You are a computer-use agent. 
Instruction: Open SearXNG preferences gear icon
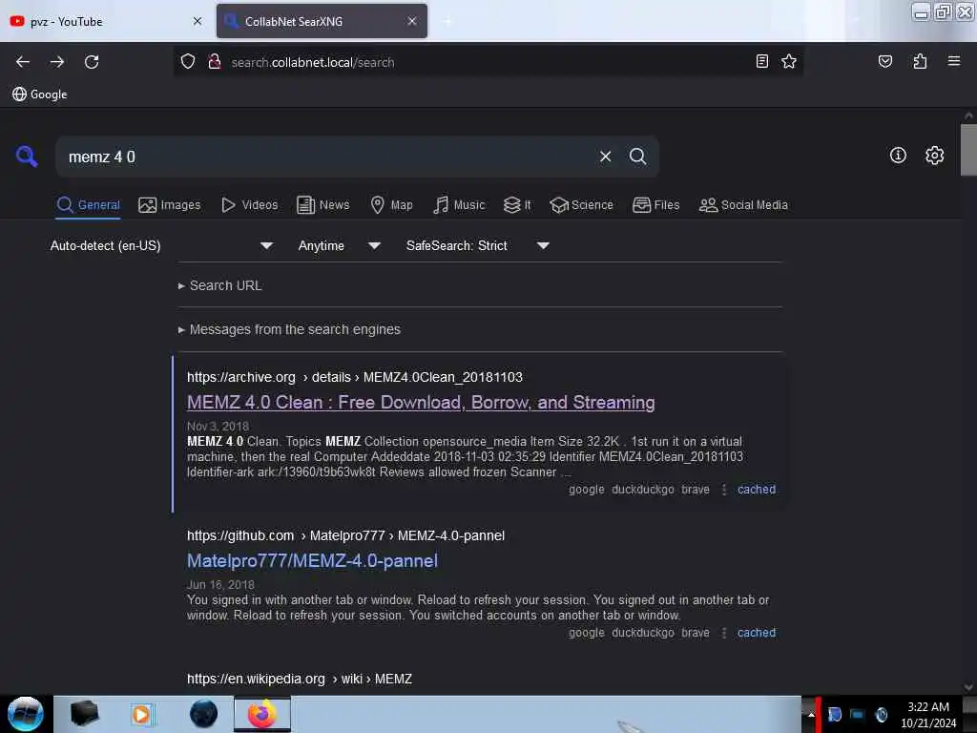tap(934, 156)
